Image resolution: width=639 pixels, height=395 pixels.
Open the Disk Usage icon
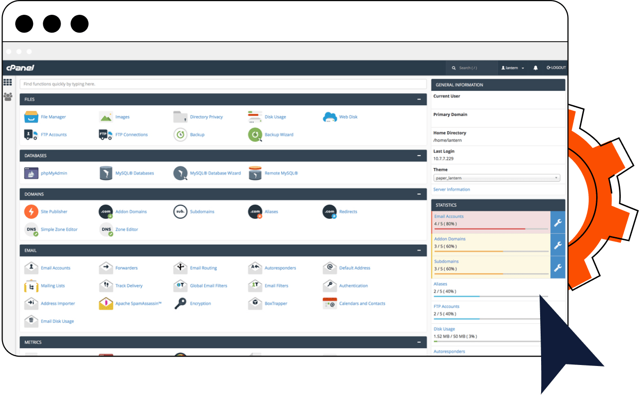pos(255,117)
